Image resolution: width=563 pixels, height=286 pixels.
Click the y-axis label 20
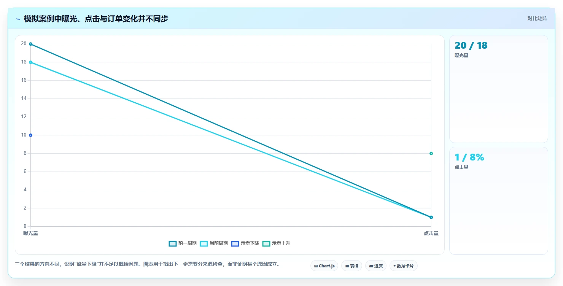24,44
